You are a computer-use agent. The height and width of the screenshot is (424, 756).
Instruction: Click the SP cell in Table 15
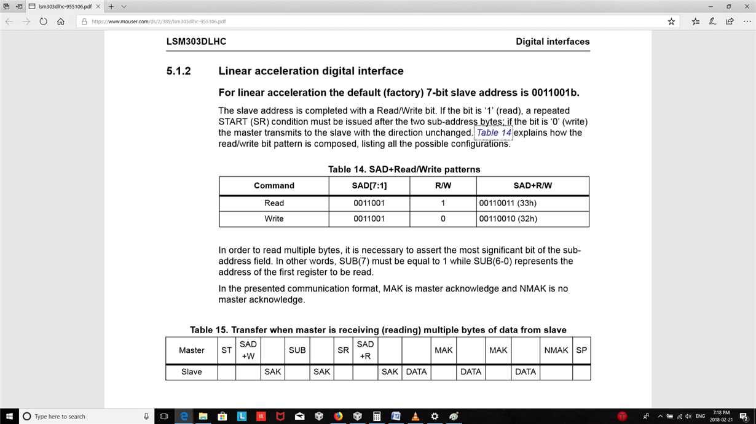[x=581, y=350]
